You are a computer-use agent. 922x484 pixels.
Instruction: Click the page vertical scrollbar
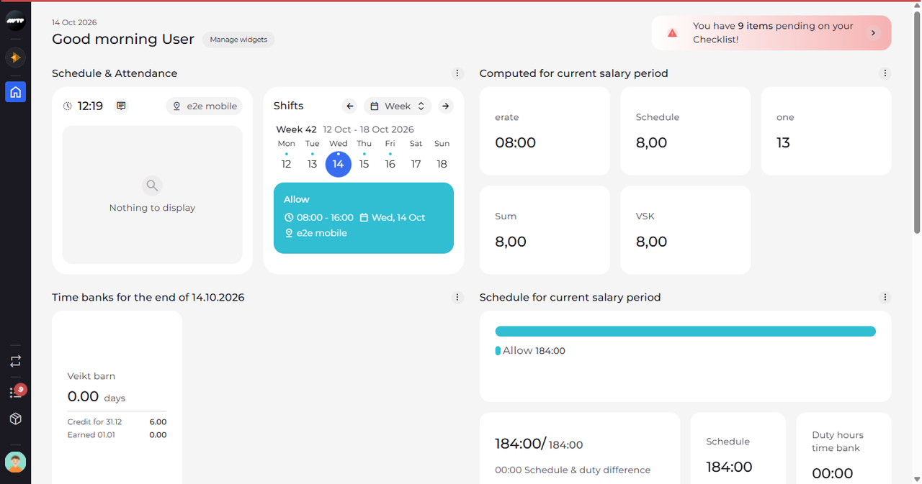(917, 122)
